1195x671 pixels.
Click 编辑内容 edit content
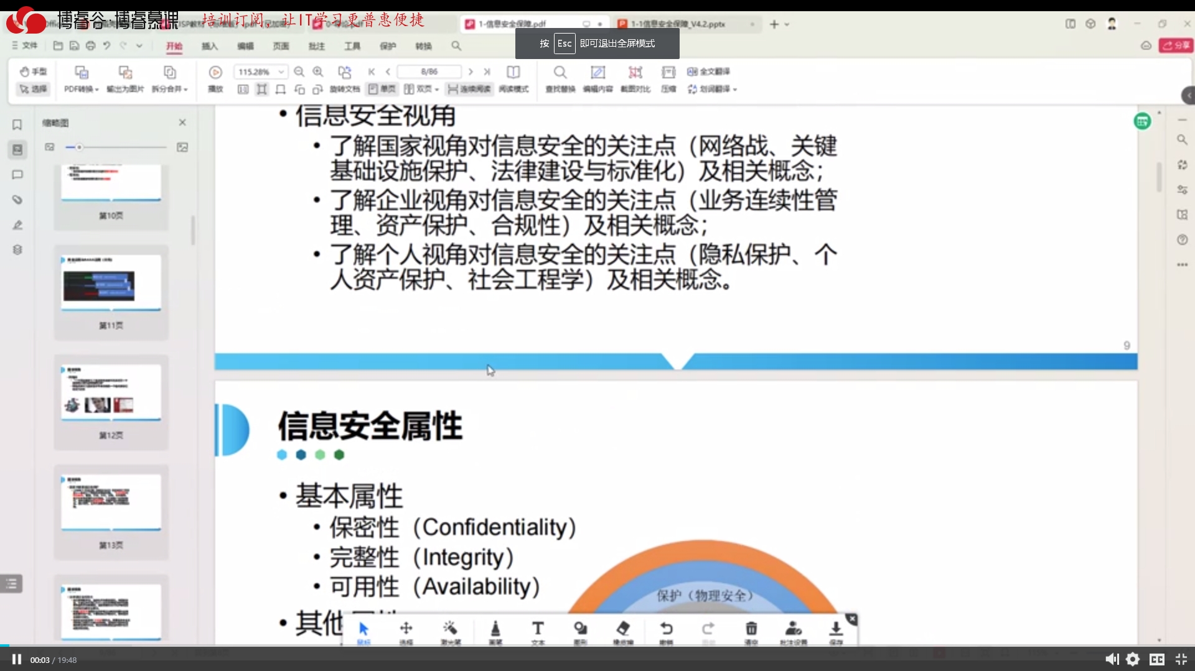[x=597, y=80]
